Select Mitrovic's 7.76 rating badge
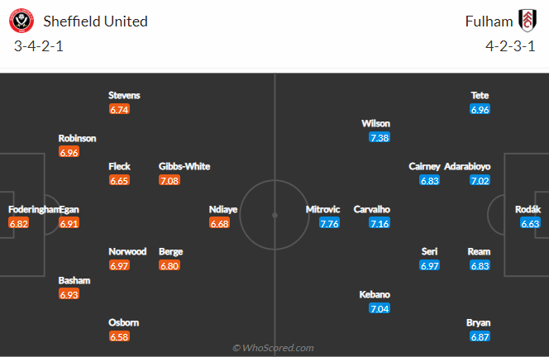 tap(329, 223)
